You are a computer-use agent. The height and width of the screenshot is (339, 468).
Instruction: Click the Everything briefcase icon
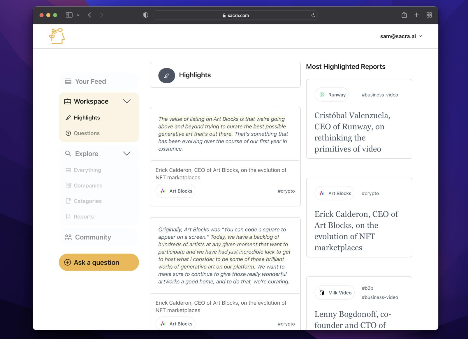(x=68, y=170)
